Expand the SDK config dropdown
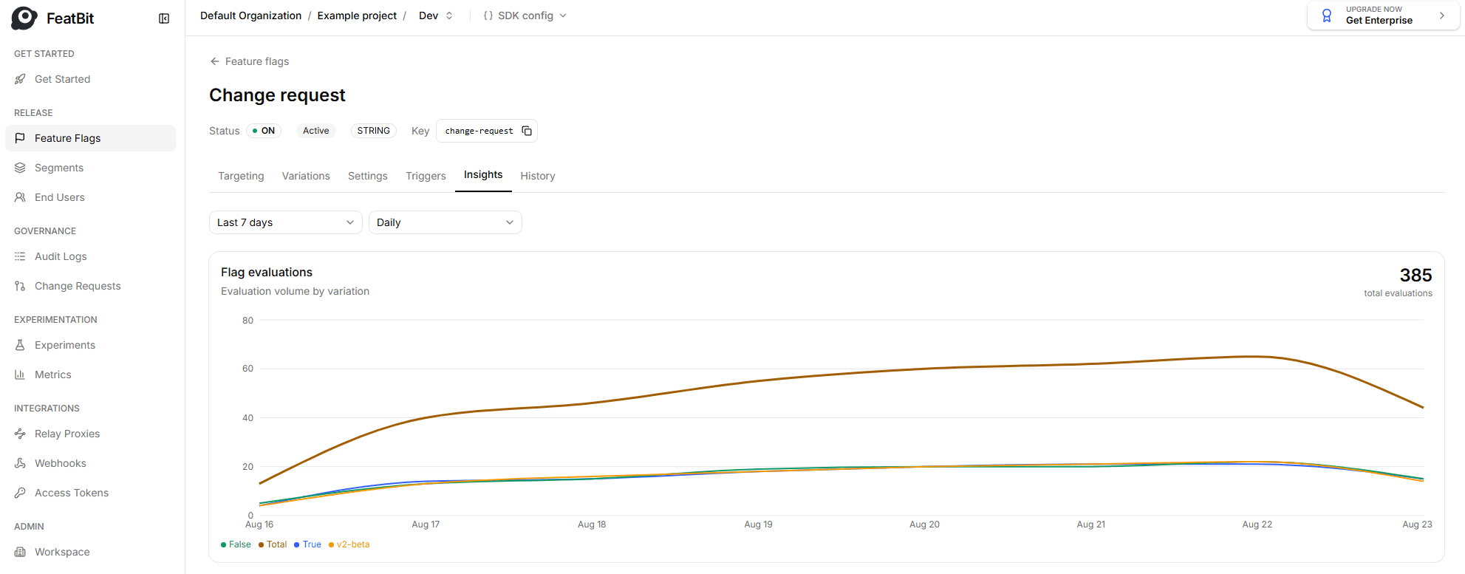 click(525, 16)
